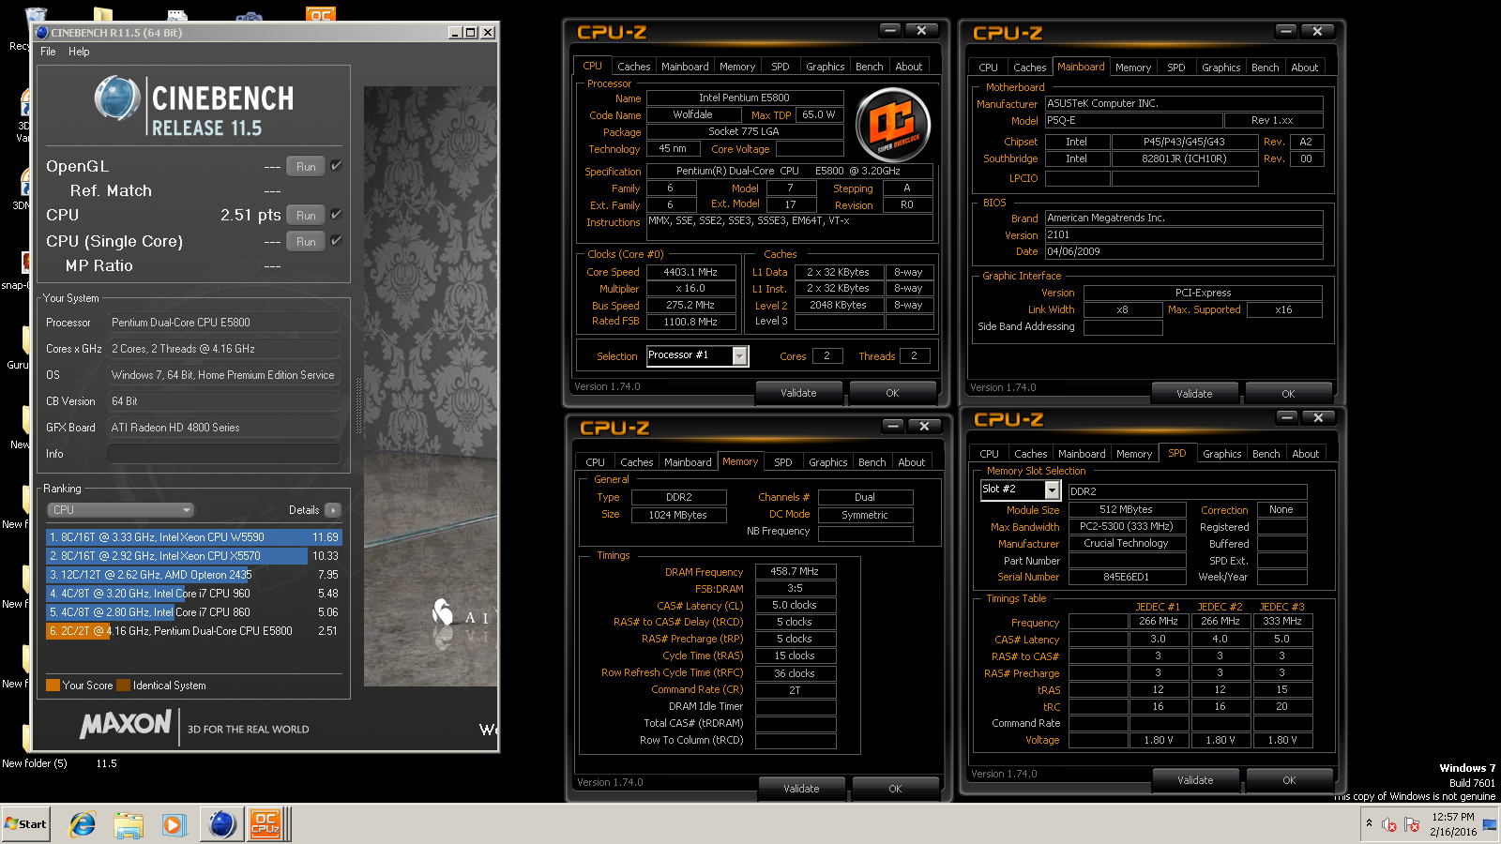Select Graphics tab in Memory CPU-Z window

click(x=827, y=462)
